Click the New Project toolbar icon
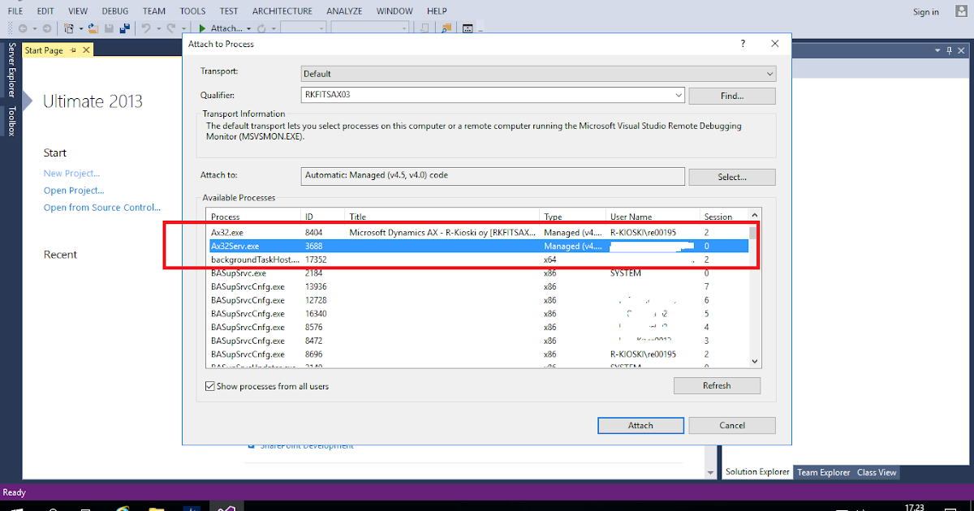This screenshot has width=974, height=511. 69,27
